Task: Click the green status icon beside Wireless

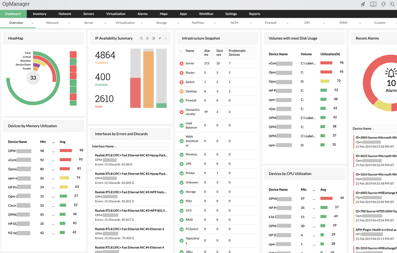Action: (x=181, y=155)
